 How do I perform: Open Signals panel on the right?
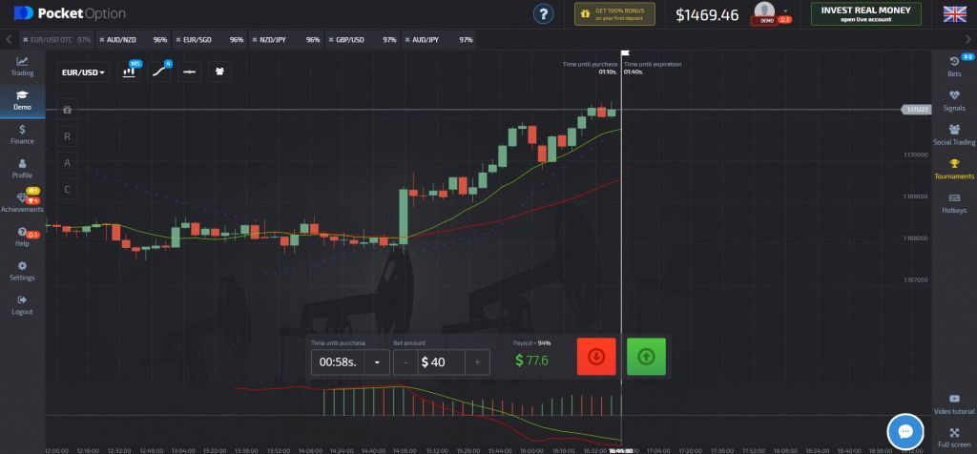point(954,100)
